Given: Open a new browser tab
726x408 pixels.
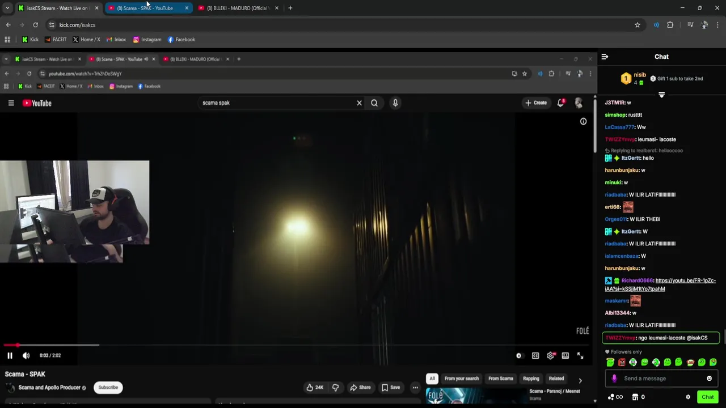Looking at the screenshot, I should (290, 8).
